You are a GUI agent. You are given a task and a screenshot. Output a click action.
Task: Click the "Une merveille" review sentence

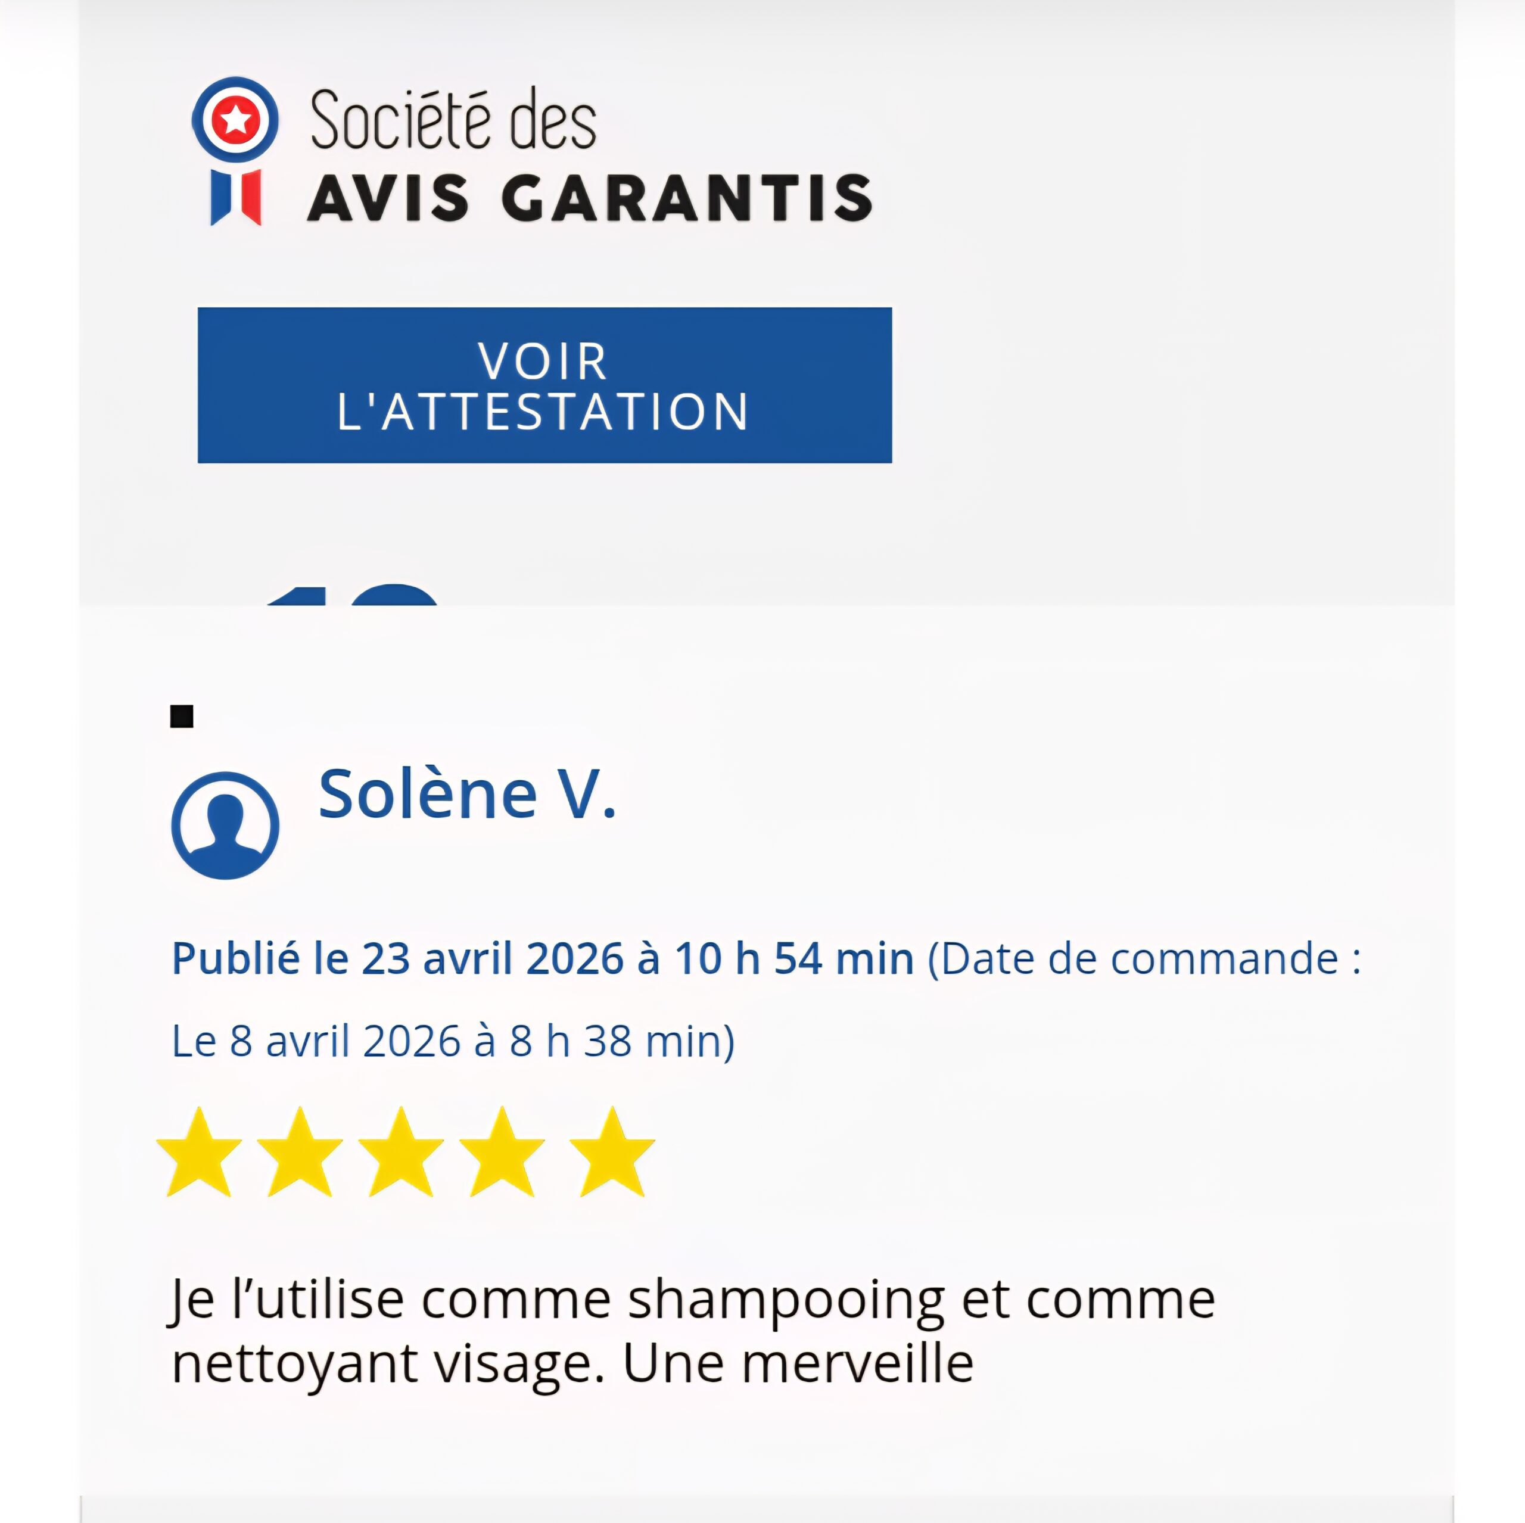click(797, 1363)
